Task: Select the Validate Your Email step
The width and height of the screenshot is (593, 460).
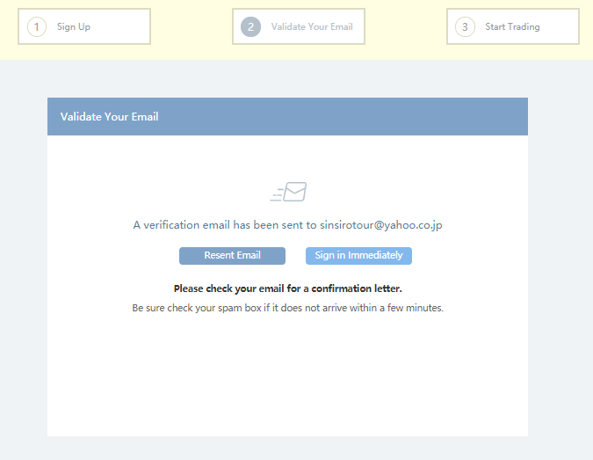Action: [x=299, y=26]
